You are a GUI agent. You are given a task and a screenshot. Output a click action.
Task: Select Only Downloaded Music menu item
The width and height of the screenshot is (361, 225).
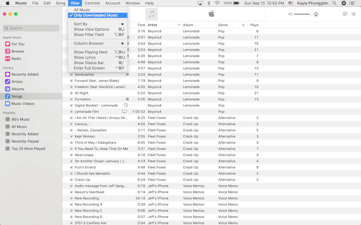(x=98, y=15)
